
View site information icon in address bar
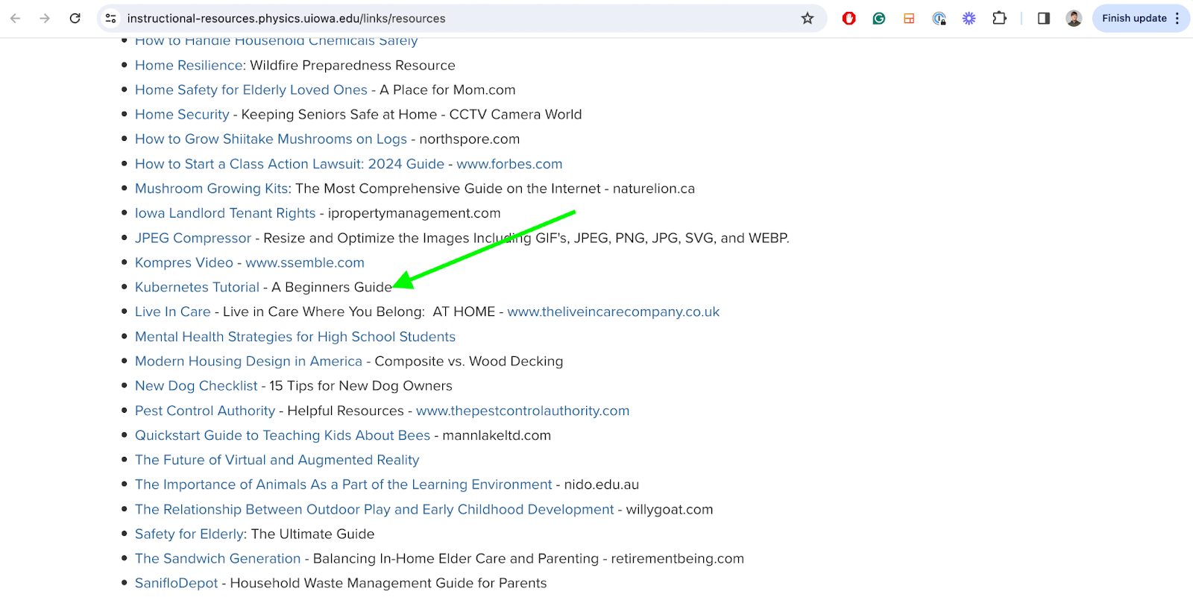[x=110, y=19]
